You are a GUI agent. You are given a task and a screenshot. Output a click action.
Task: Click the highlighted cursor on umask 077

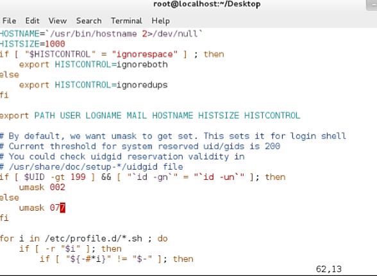(x=63, y=207)
